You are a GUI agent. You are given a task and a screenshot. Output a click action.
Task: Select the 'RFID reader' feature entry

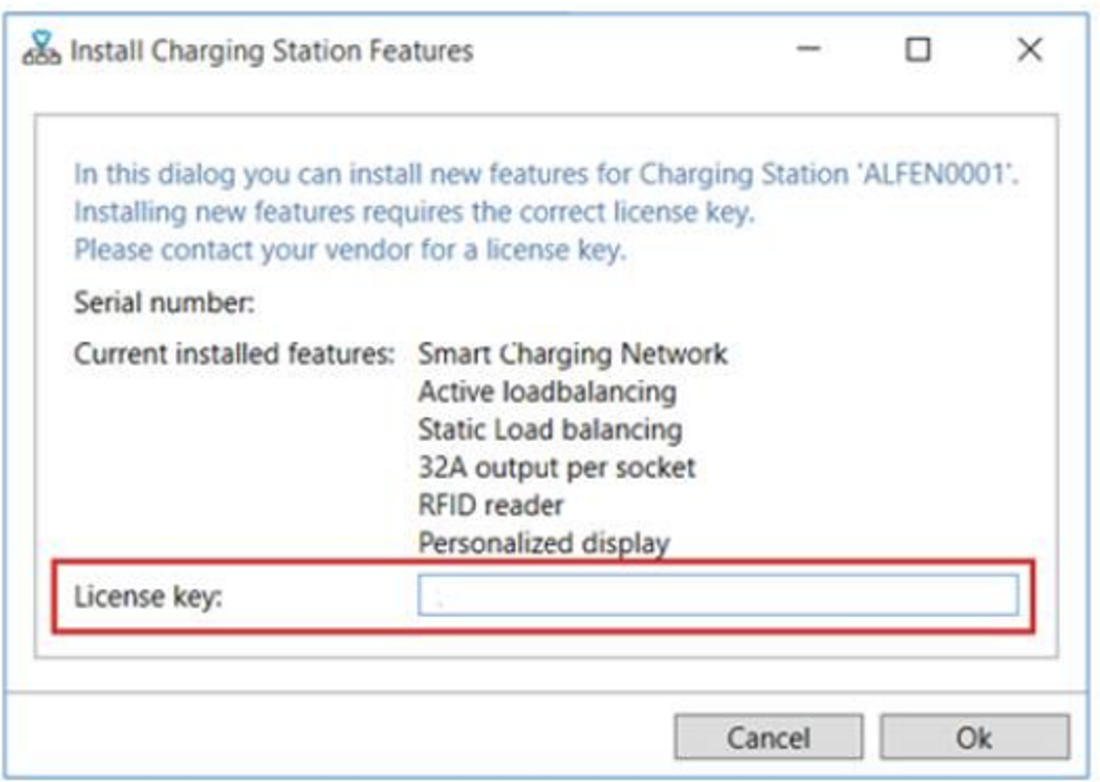pos(490,504)
